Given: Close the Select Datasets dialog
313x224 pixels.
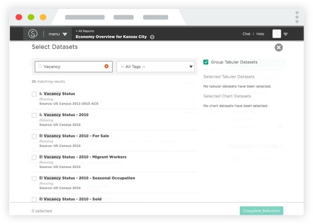Looking at the screenshot, I should [x=279, y=48].
